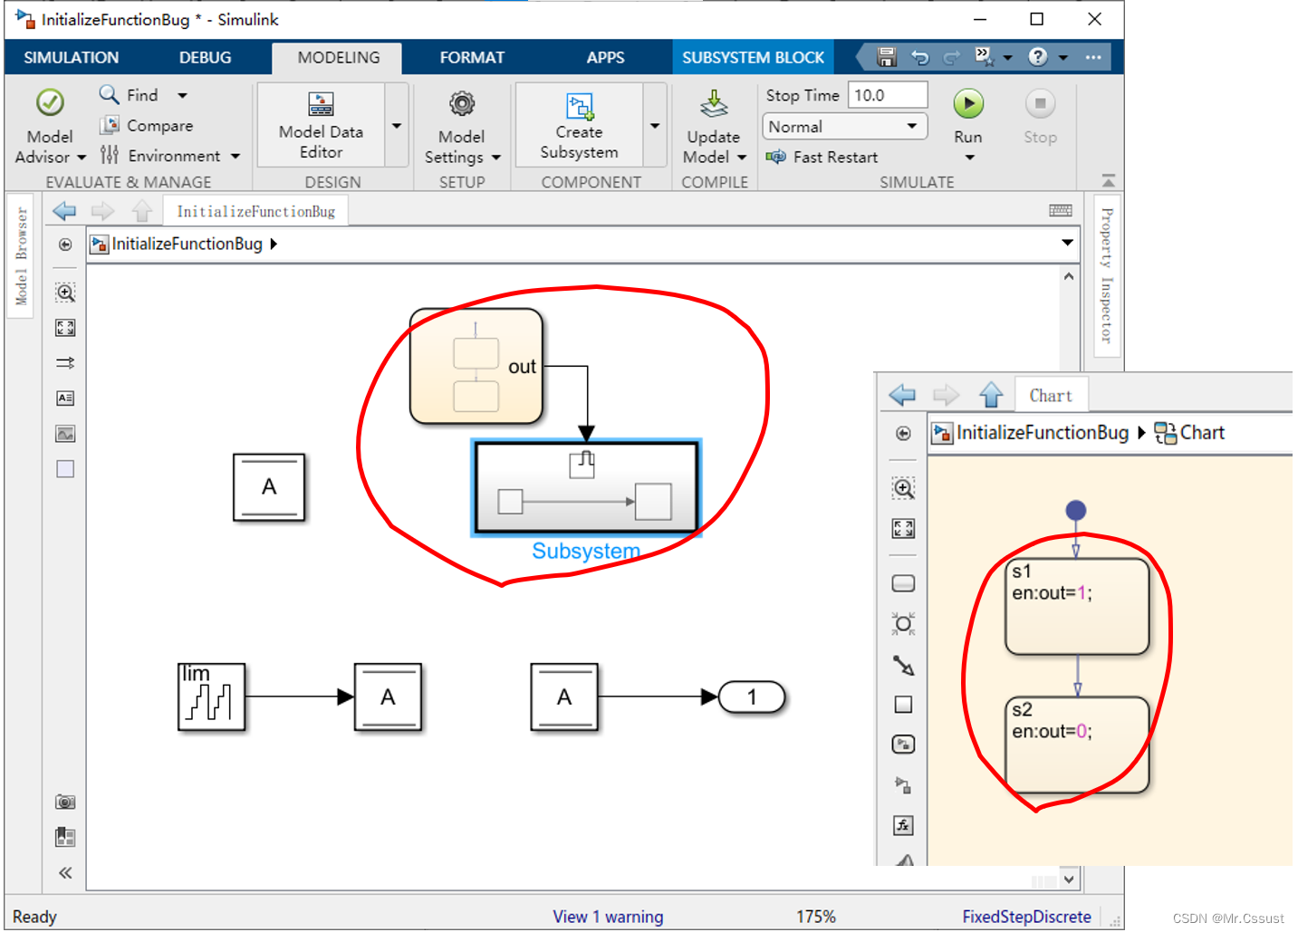The height and width of the screenshot is (932, 1298).
Task: Add an area box from the left palette
Action: click(65, 469)
